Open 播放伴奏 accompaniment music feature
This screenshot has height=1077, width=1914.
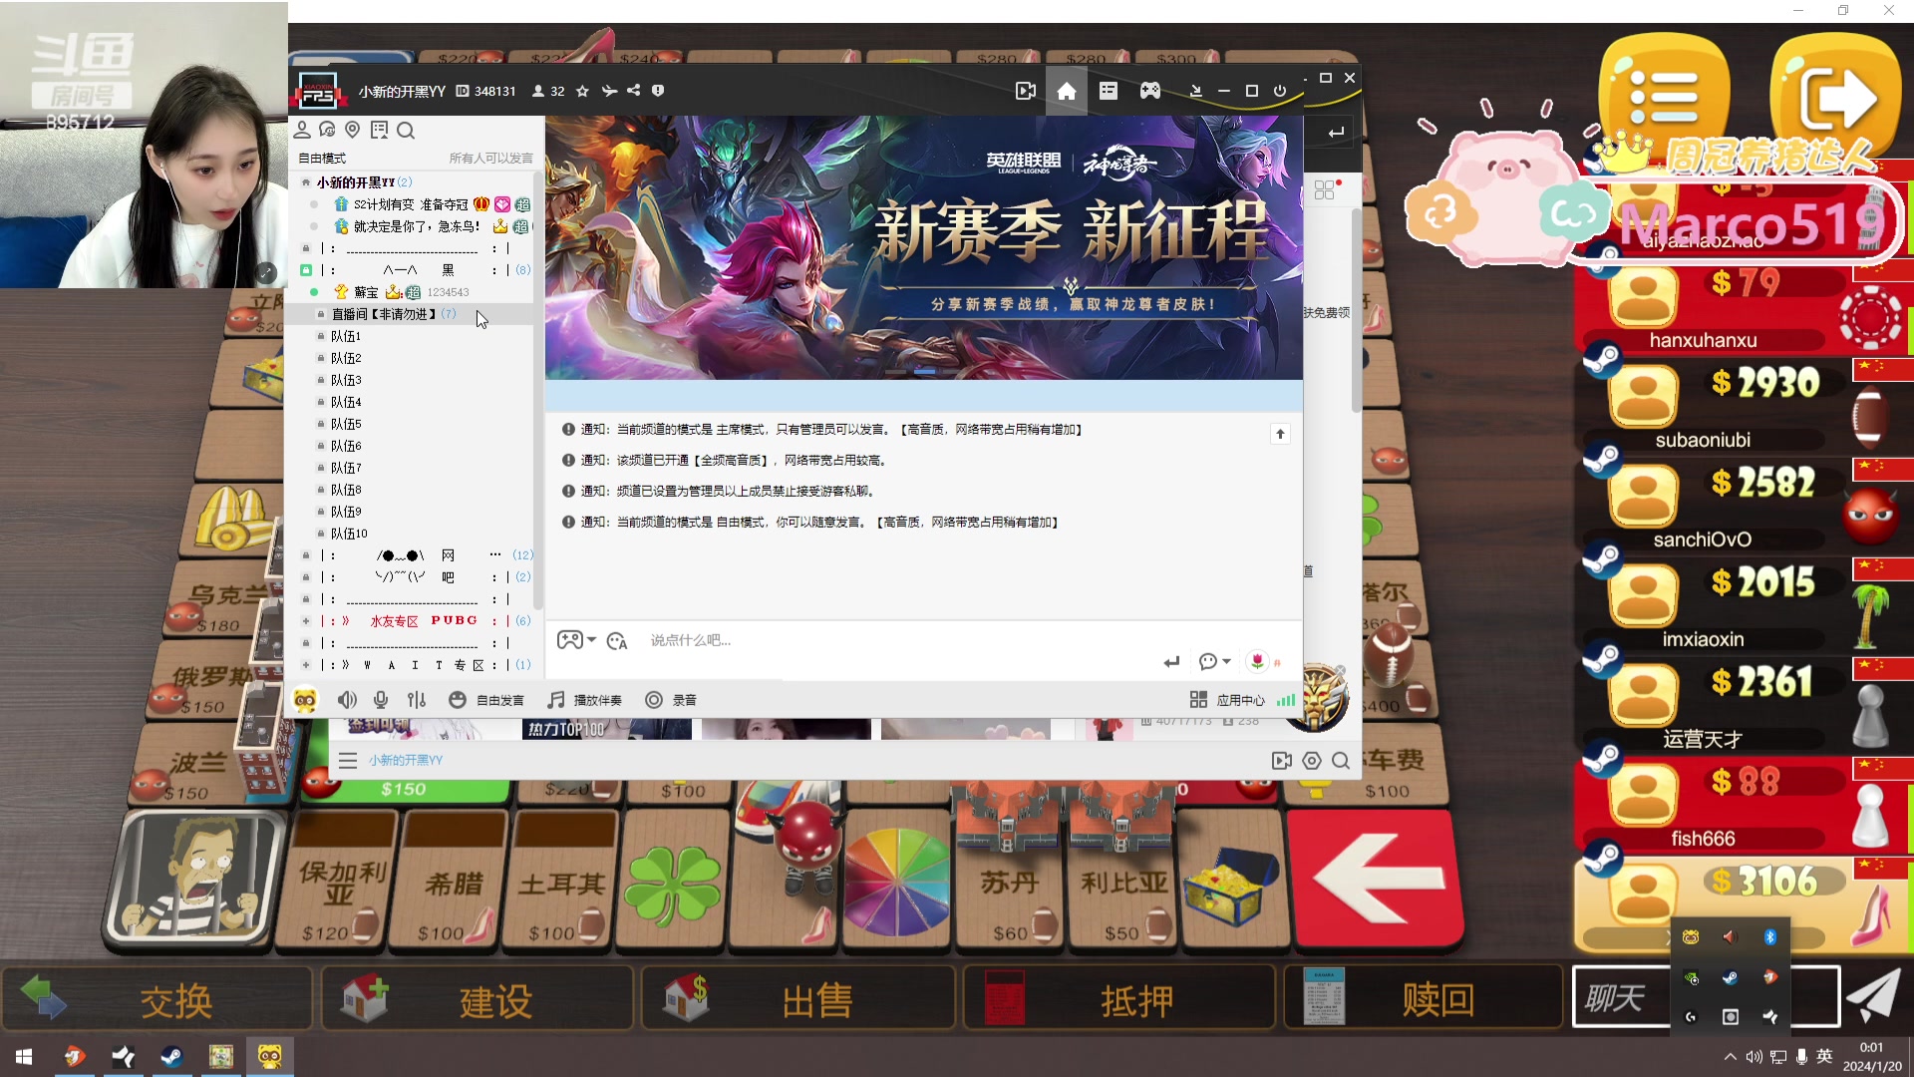pyautogui.click(x=586, y=700)
